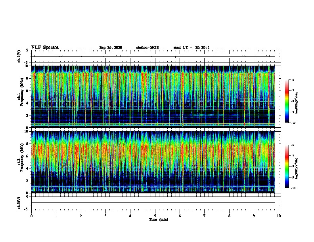Click the "6" kHz tick of ch.2 spectrogram
Image resolution: width=314 pixels, height=242 pixels.
click(x=28, y=156)
